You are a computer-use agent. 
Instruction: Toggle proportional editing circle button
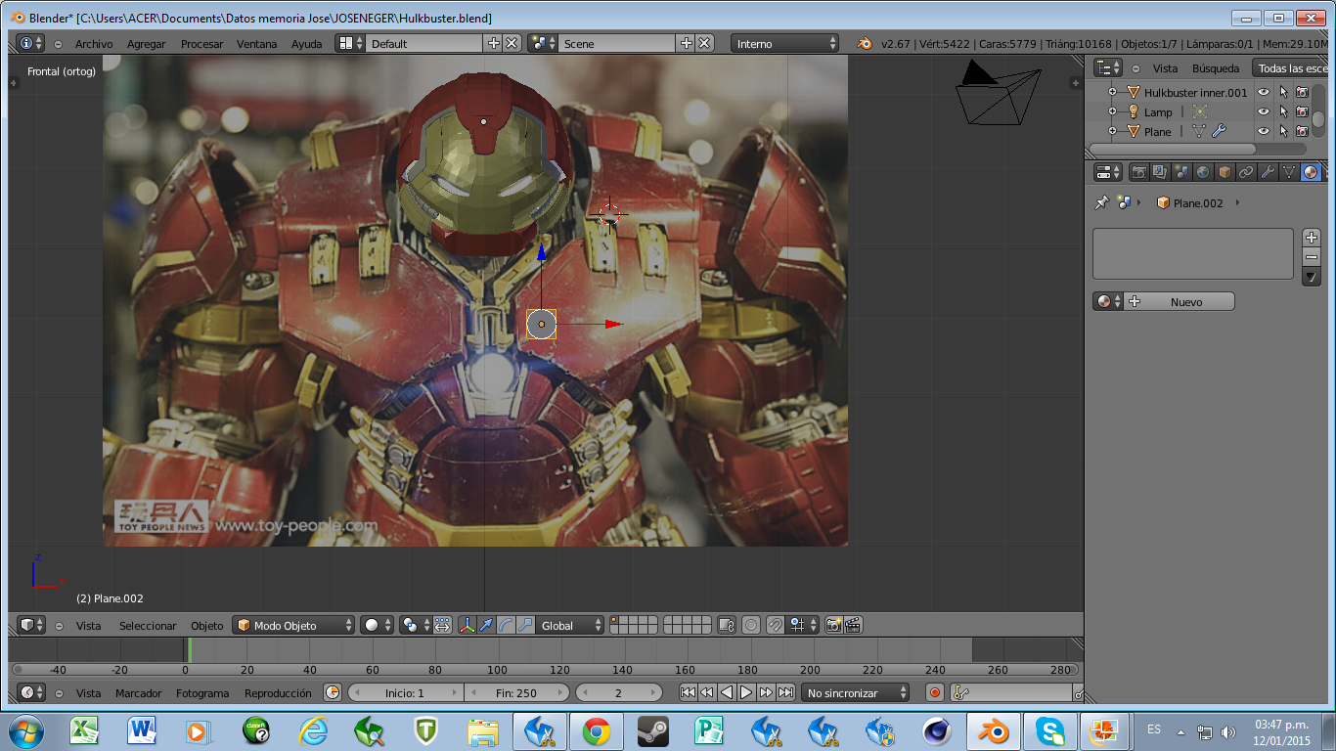click(750, 625)
